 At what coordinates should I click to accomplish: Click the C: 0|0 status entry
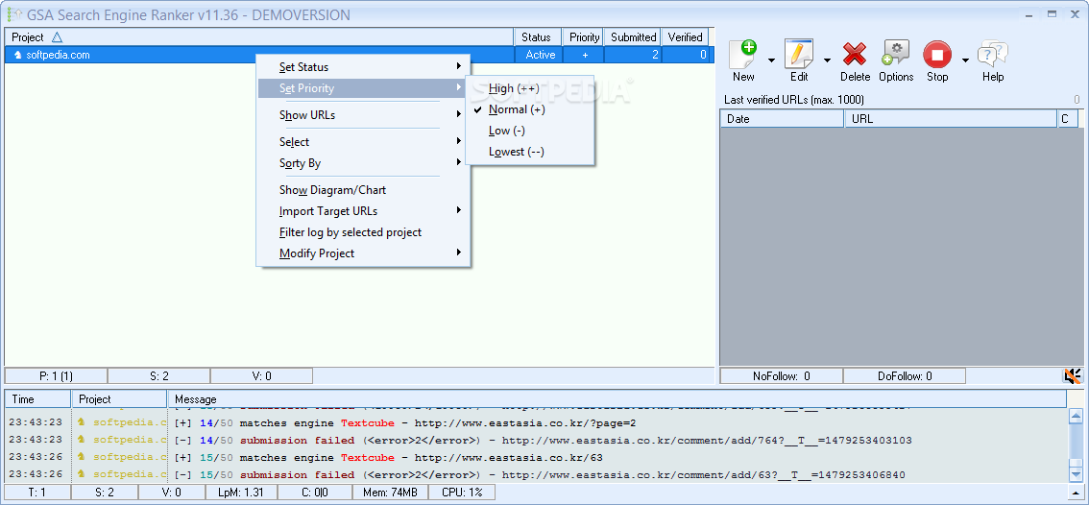click(315, 493)
